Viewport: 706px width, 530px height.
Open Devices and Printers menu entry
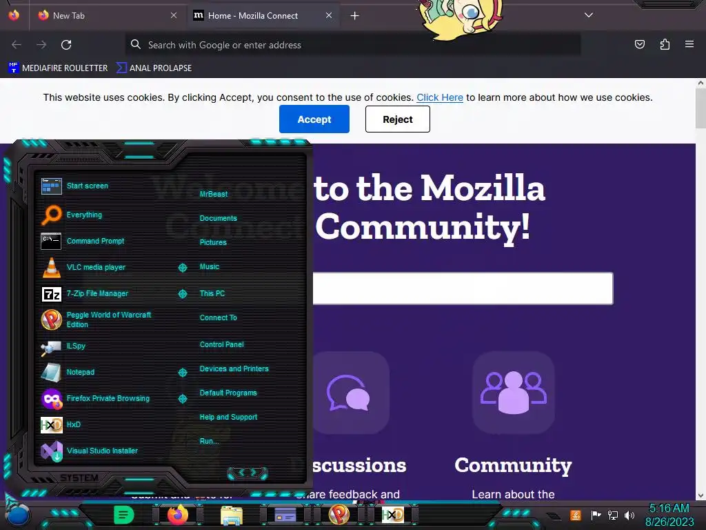[x=234, y=369]
